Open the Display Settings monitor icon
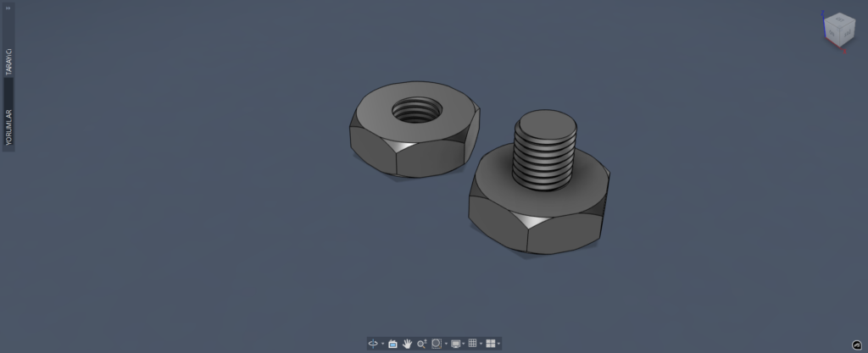Image resolution: width=868 pixels, height=353 pixels. (456, 344)
